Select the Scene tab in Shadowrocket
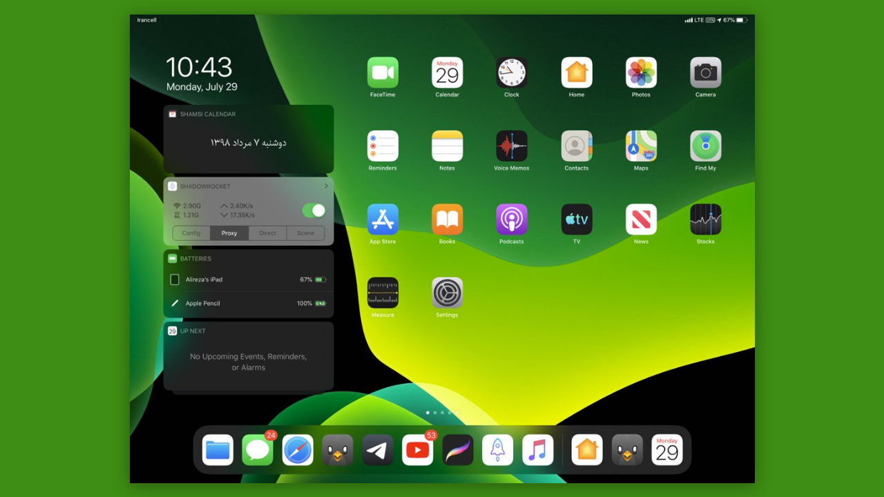 (305, 233)
